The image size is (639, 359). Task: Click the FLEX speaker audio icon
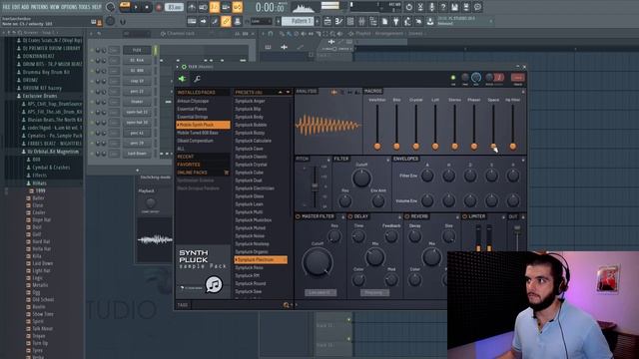pyautogui.click(x=182, y=79)
